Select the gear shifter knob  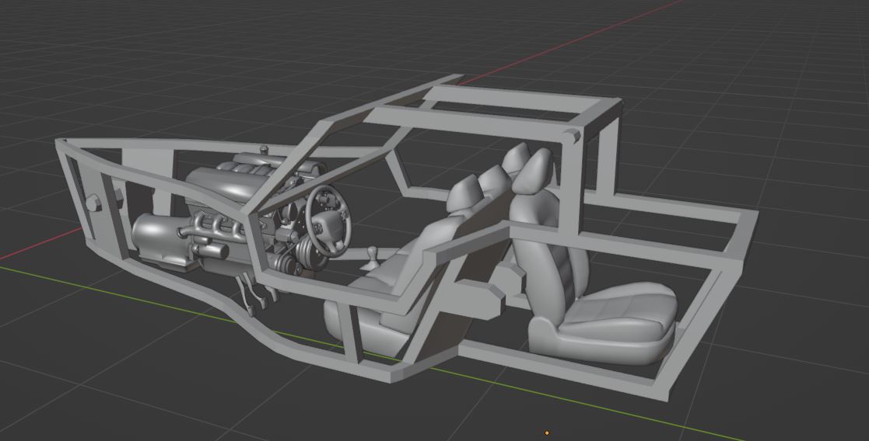372,259
